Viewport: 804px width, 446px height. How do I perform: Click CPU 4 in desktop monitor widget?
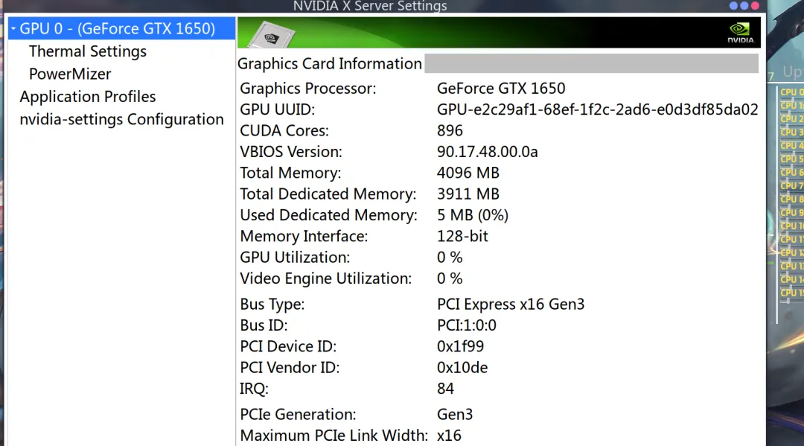(x=791, y=146)
